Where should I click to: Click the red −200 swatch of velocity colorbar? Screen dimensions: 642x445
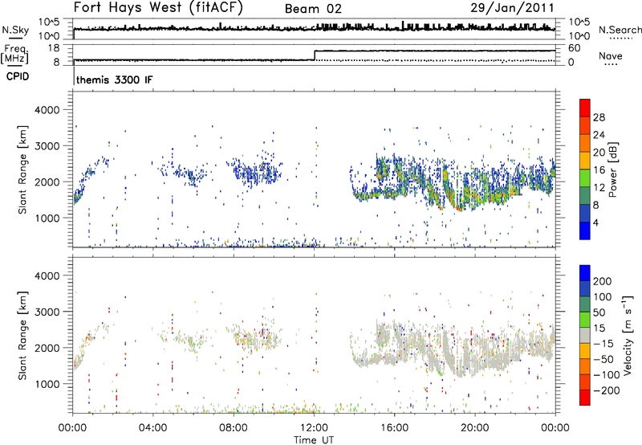tap(585, 398)
